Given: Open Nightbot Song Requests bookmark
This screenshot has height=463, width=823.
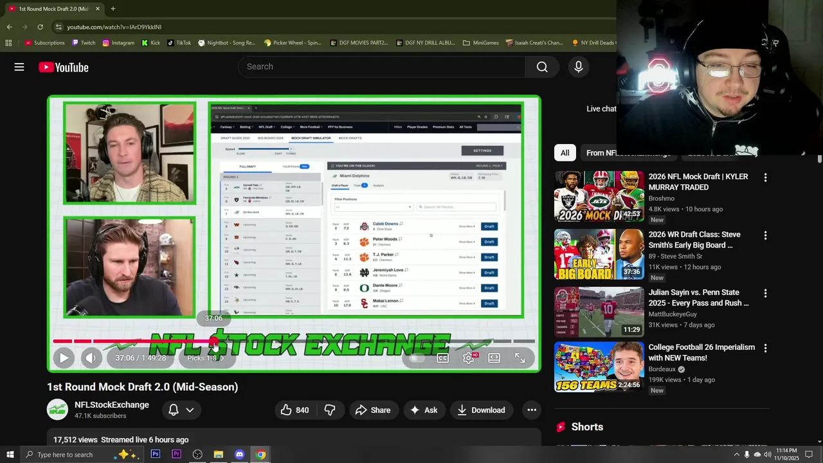Looking at the screenshot, I should coord(227,43).
